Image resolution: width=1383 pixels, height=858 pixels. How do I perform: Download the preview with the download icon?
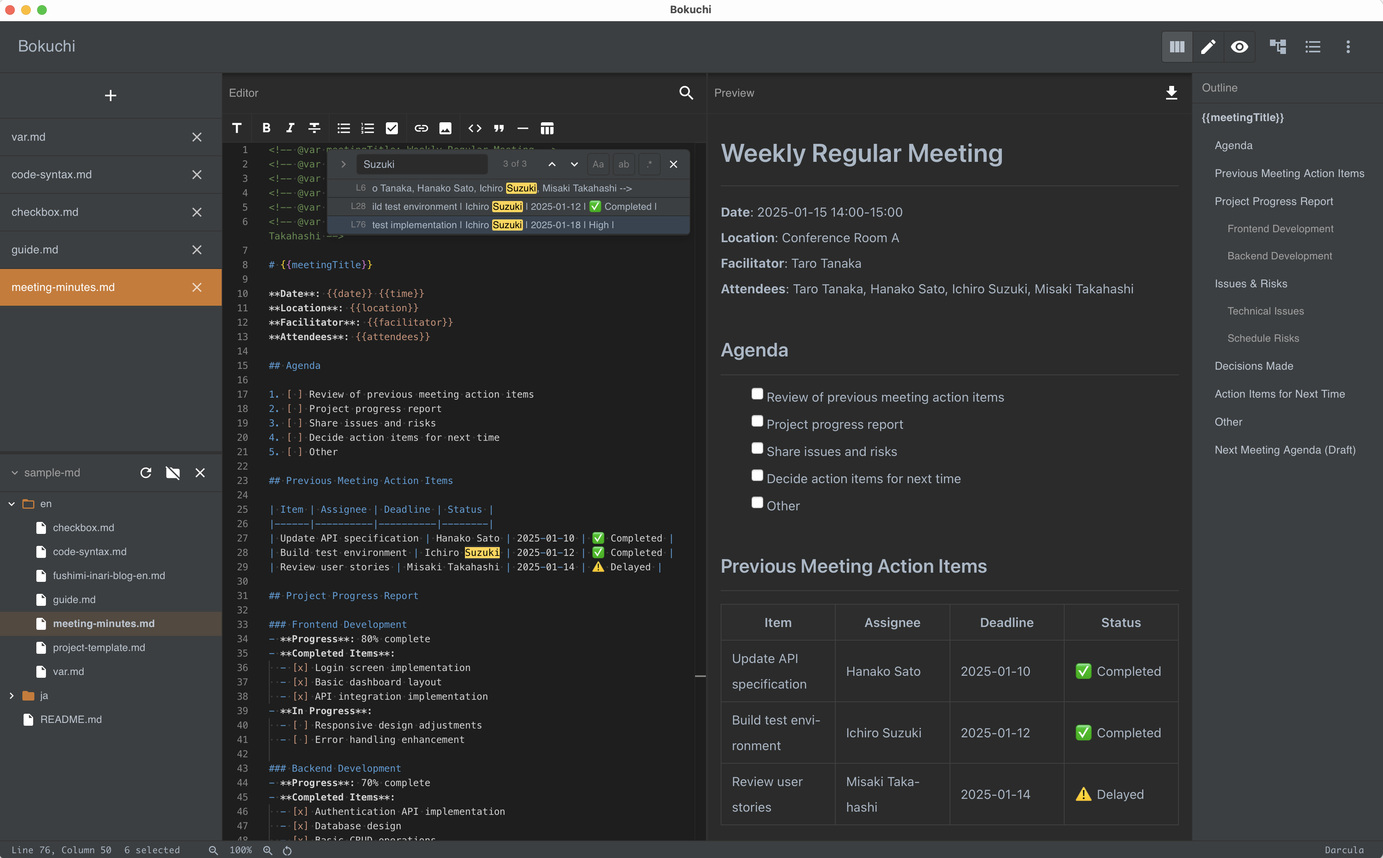(x=1171, y=93)
